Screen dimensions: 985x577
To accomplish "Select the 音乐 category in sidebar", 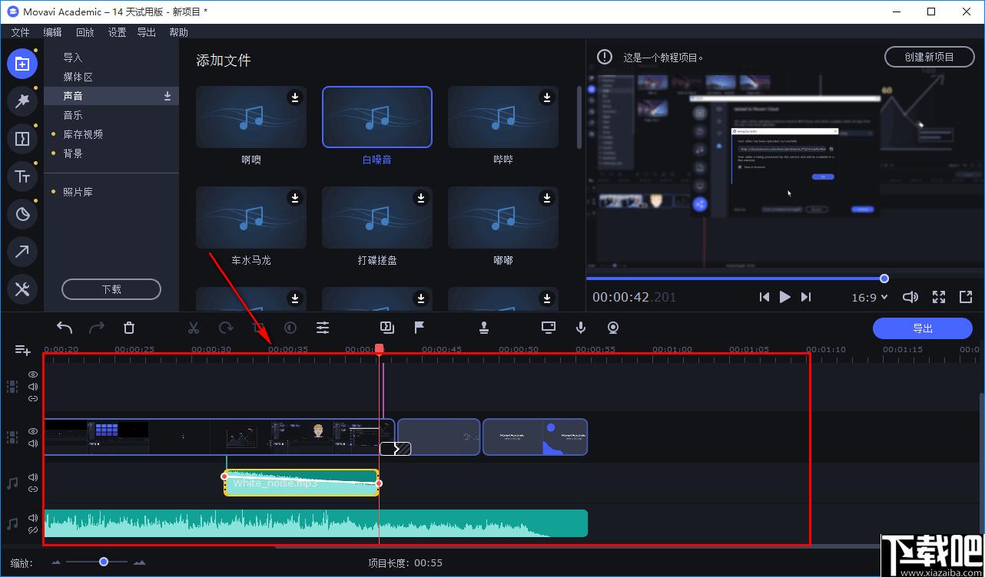I will pos(73,115).
